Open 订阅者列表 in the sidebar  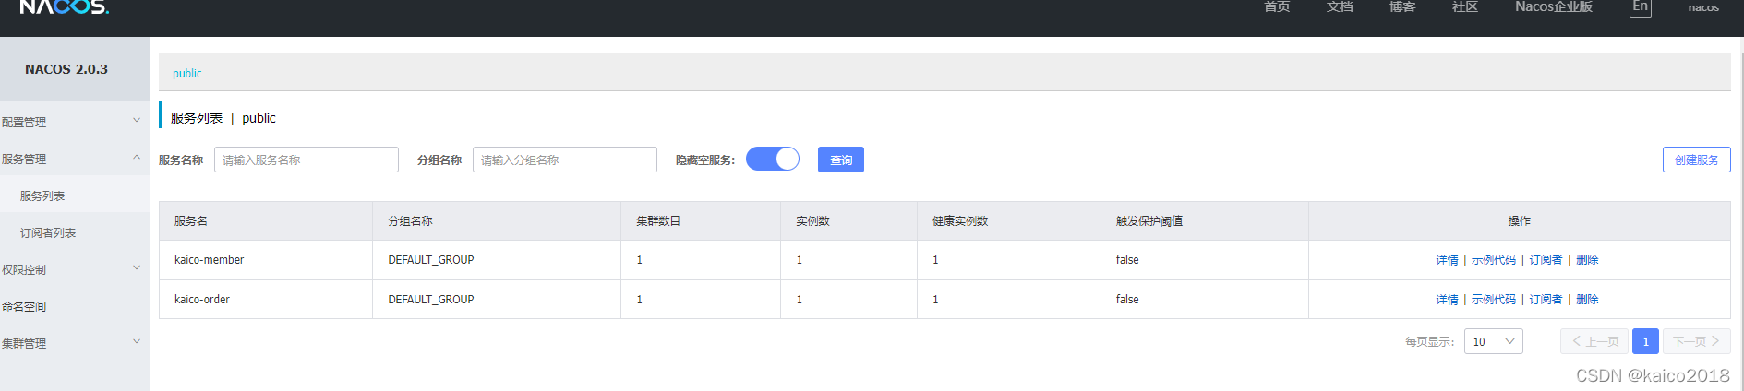point(48,232)
